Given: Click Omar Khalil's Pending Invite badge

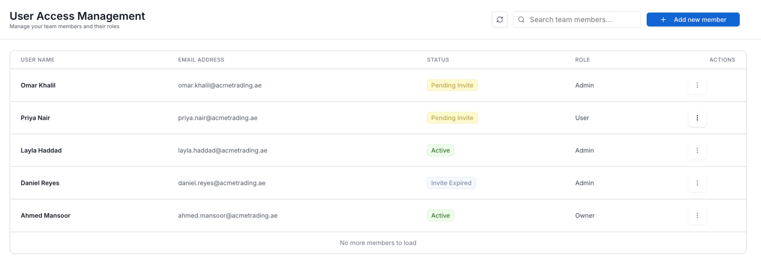Looking at the screenshot, I should (452, 85).
